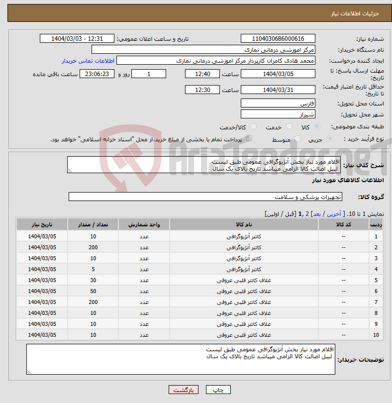Click the general need description textarea
Image resolution: width=392 pixels, height=403 pixels.
click(204, 165)
